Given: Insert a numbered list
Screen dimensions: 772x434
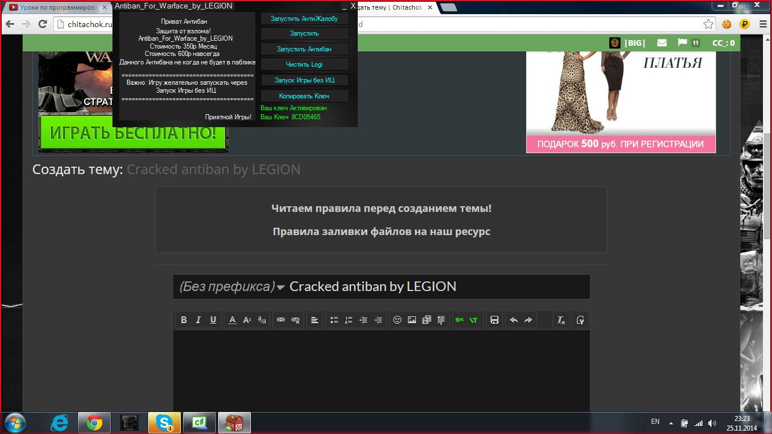Looking at the screenshot, I should 349,320.
